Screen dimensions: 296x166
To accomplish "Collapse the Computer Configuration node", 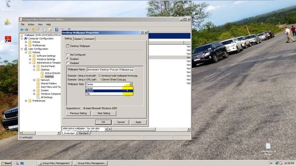I will 22,38.
